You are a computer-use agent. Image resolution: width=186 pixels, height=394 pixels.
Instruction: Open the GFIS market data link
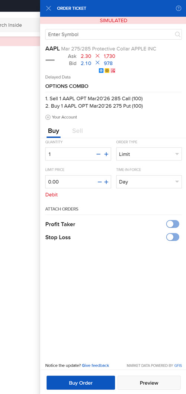pos(178,365)
